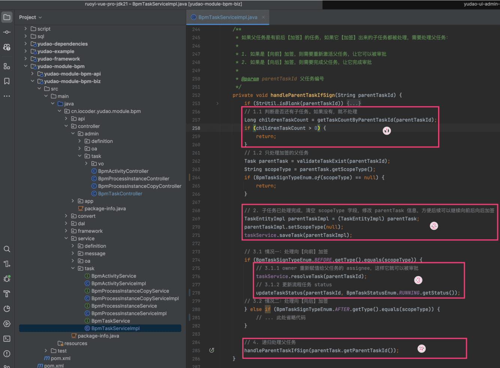
Task: Click the Find magnifier icon in sidebar
Action: click(7, 249)
